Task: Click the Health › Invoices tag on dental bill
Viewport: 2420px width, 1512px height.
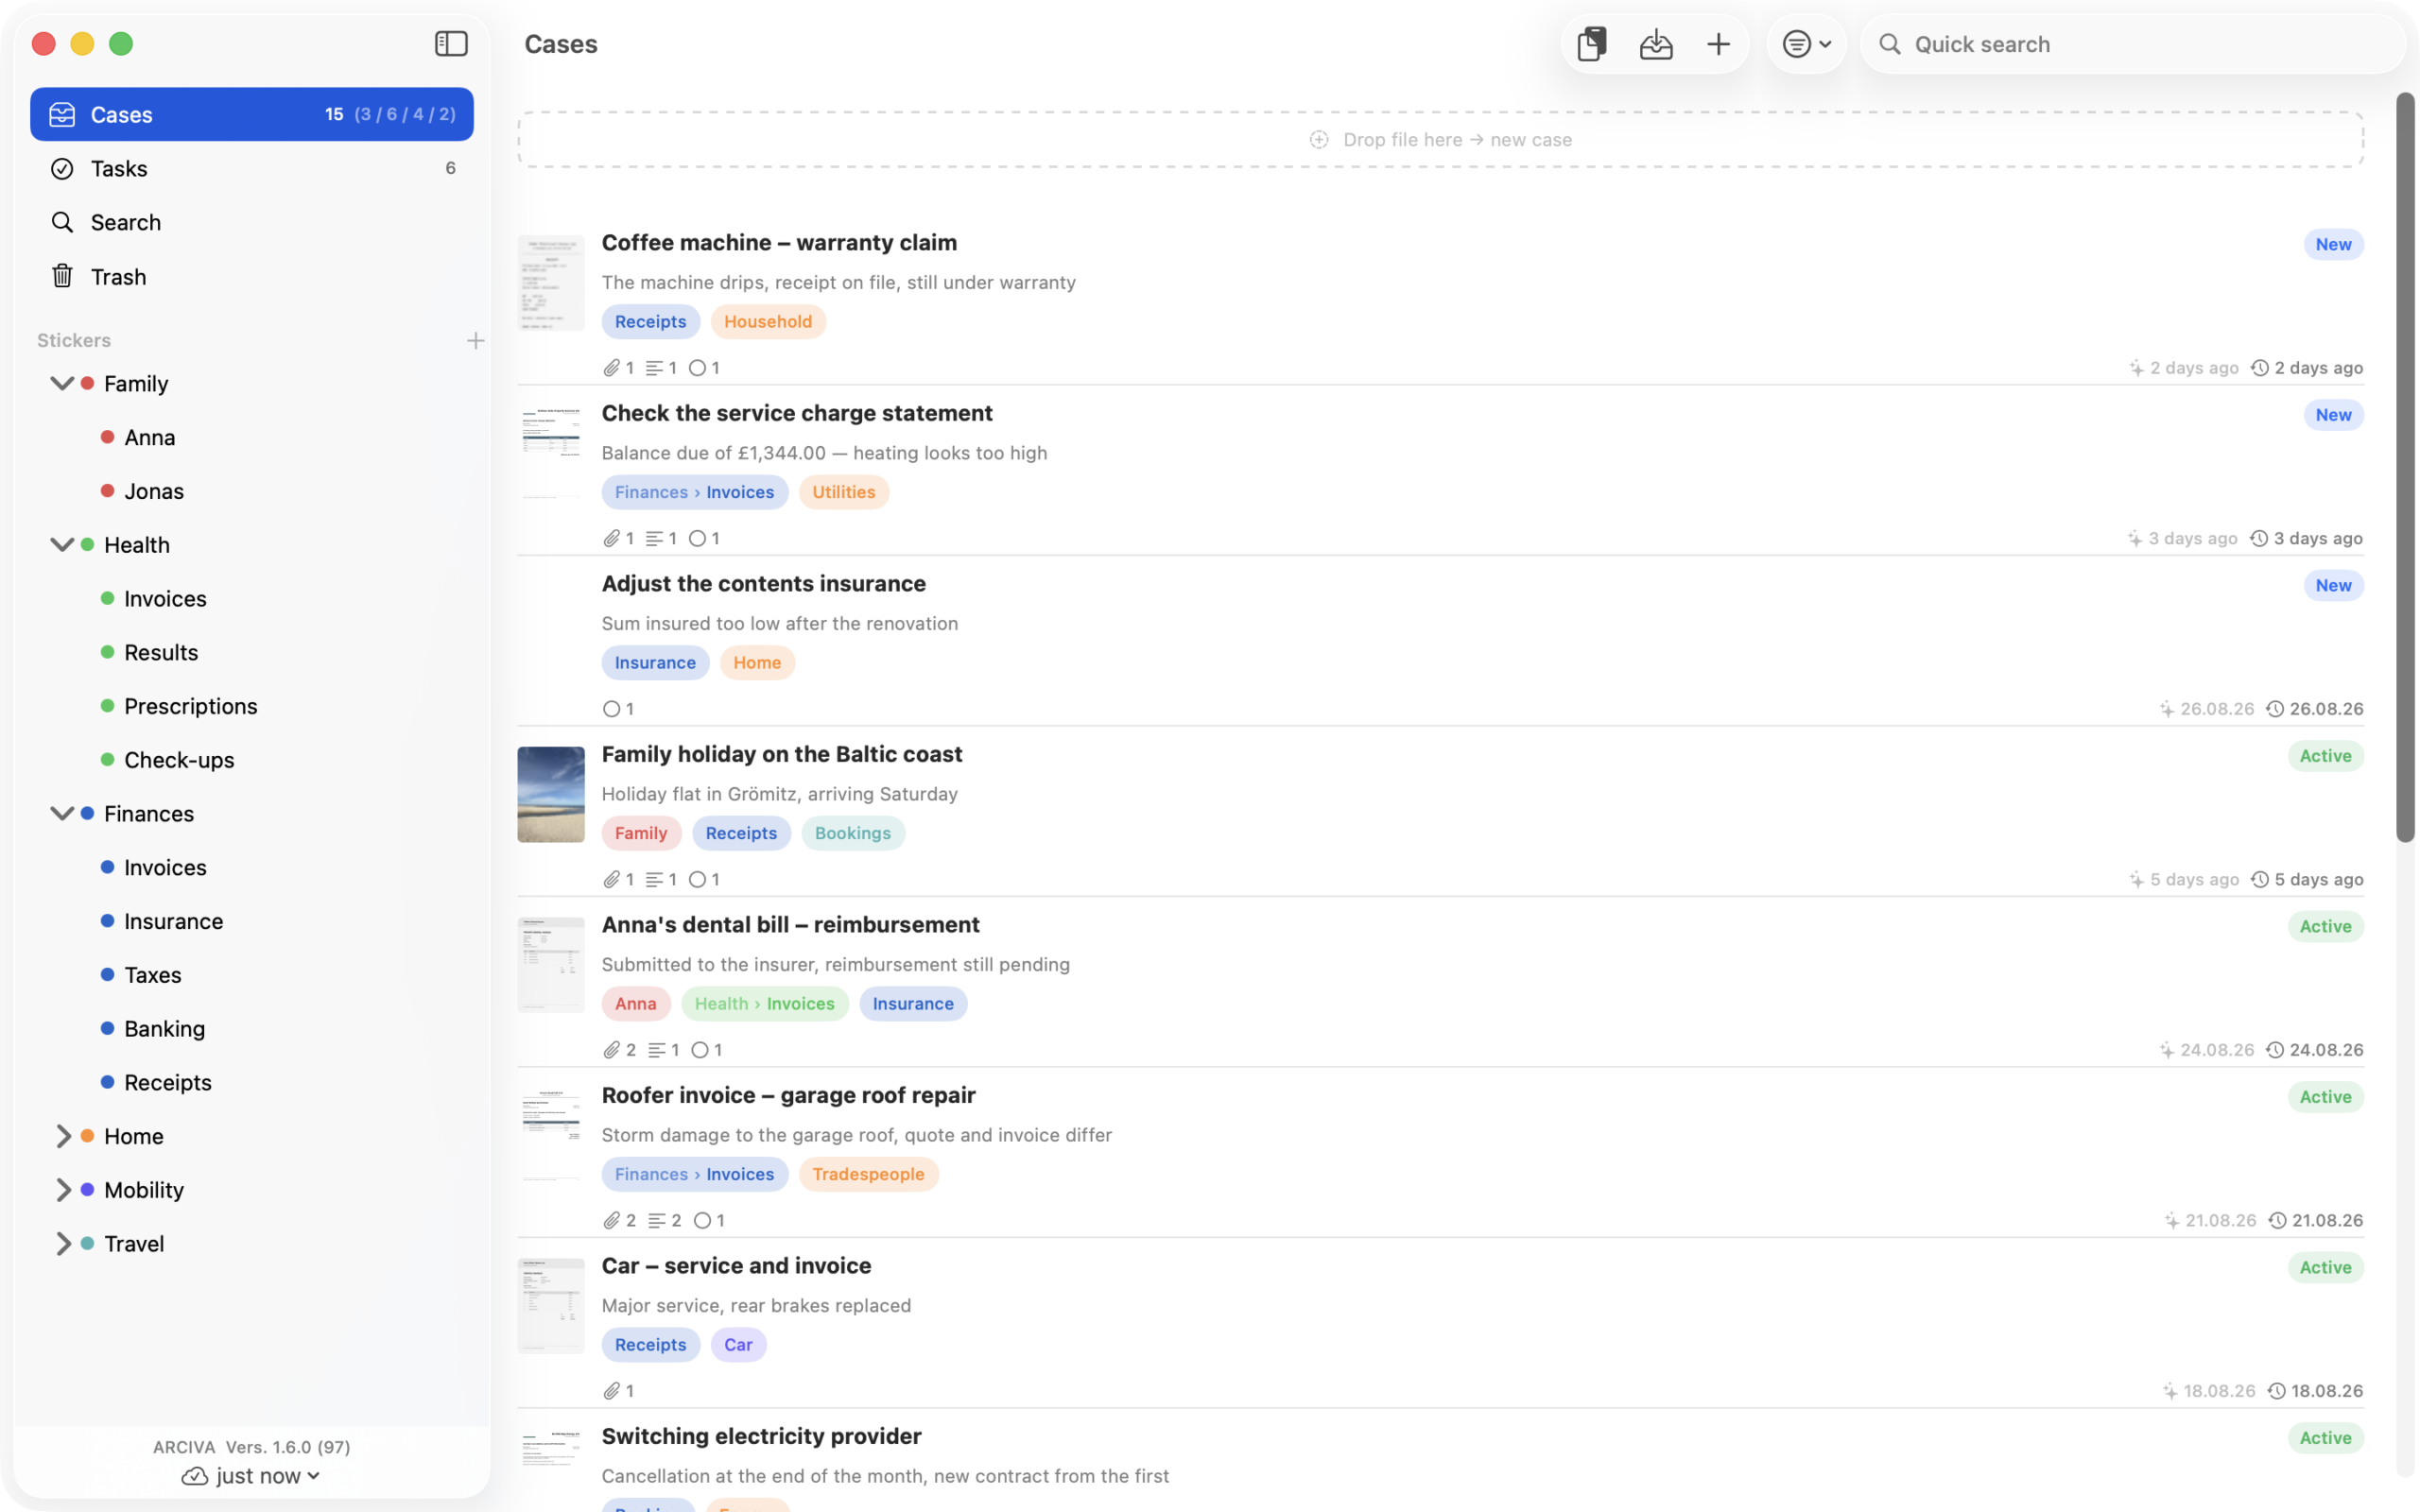Action: click(765, 1004)
